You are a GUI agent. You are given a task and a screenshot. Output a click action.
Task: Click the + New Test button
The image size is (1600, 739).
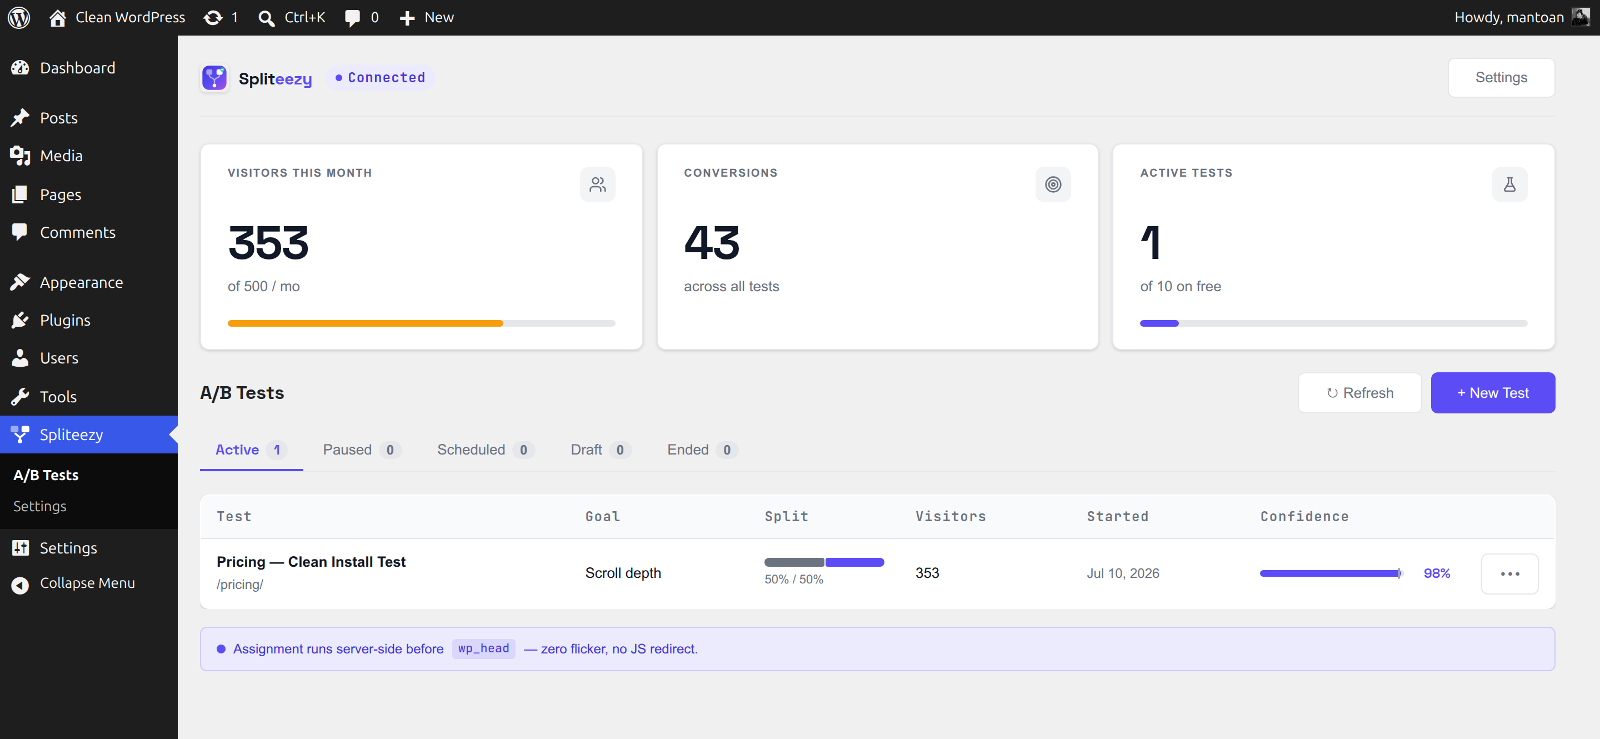pyautogui.click(x=1493, y=392)
